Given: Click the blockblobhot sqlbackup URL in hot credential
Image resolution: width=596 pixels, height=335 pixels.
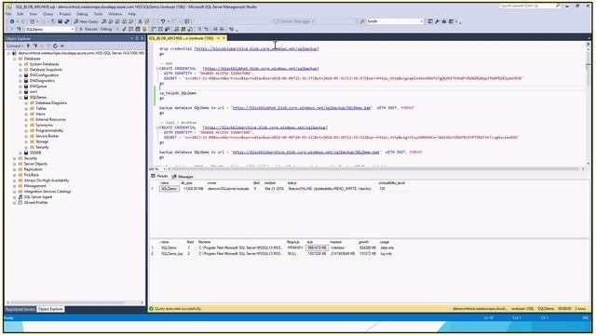Looking at the screenshot, I should click(x=261, y=69).
